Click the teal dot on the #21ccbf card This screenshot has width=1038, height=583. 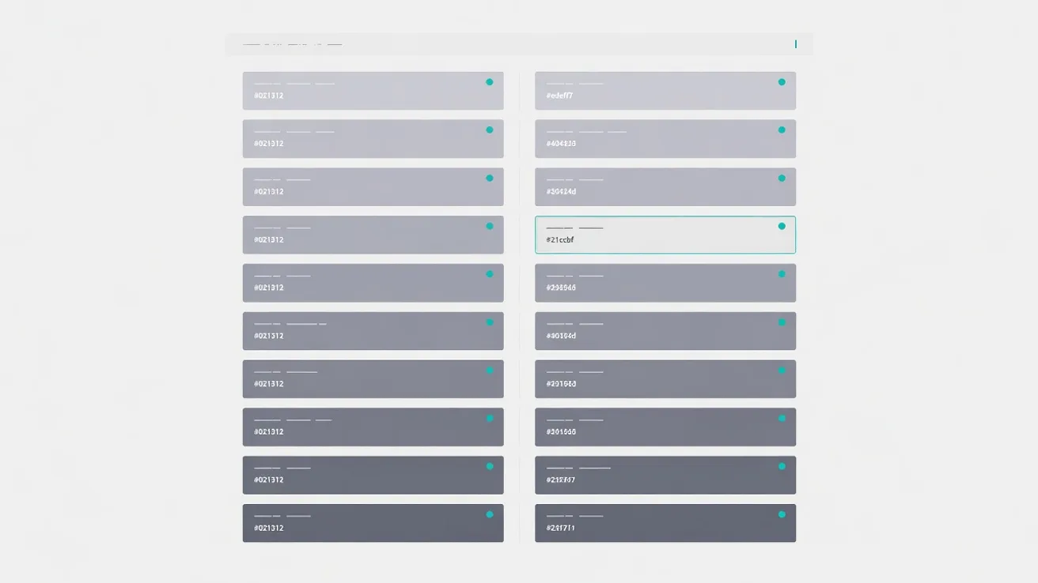coord(782,226)
